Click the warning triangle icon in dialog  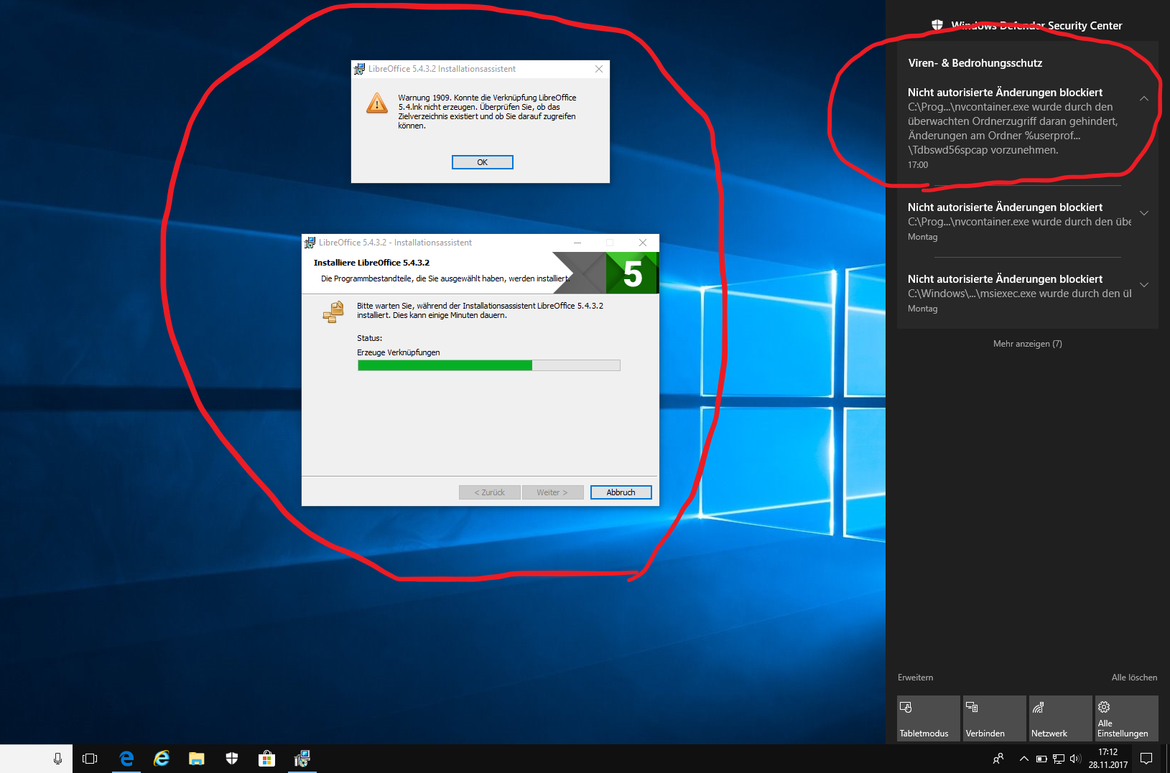377,103
